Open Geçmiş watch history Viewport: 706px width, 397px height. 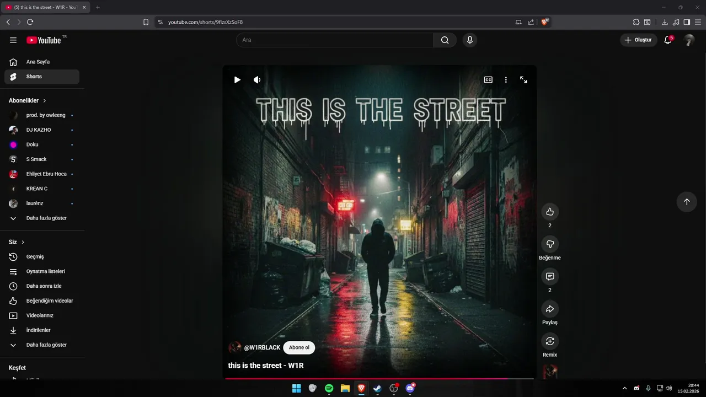point(42,257)
